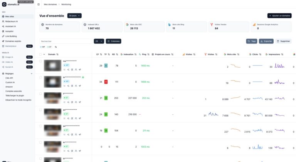Click the red TF badge showing 11
Viewport: 296px width, 162px height.
[106, 82]
